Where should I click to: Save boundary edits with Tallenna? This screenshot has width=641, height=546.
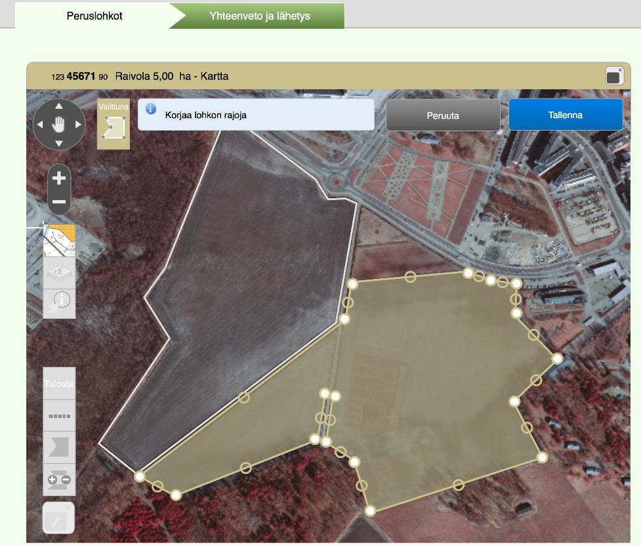pyautogui.click(x=566, y=115)
